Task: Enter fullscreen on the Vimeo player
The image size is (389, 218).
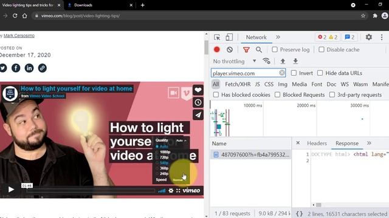Action: click(x=178, y=191)
